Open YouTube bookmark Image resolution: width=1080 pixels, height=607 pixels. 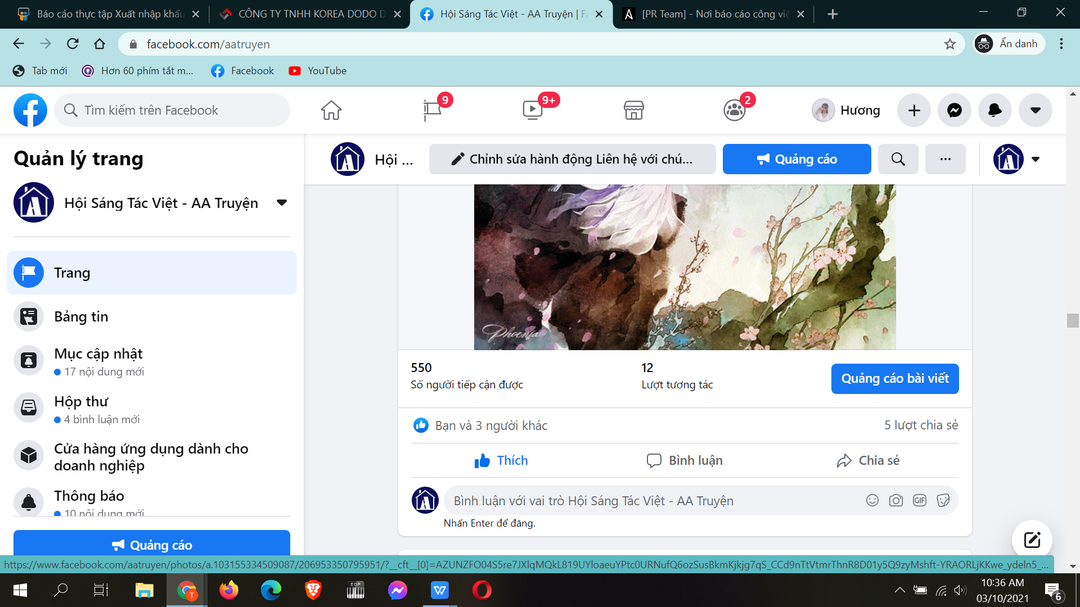(x=318, y=71)
